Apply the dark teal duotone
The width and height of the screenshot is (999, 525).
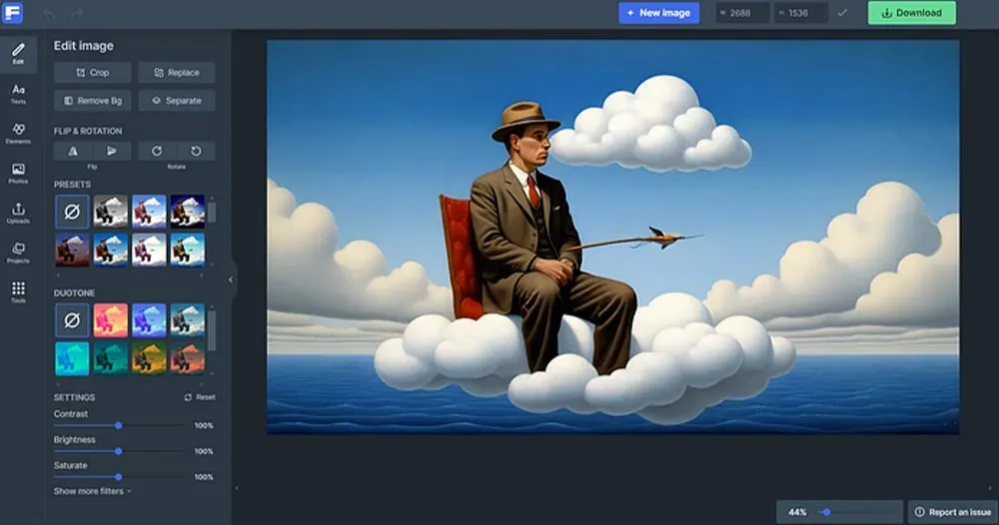pyautogui.click(x=111, y=358)
